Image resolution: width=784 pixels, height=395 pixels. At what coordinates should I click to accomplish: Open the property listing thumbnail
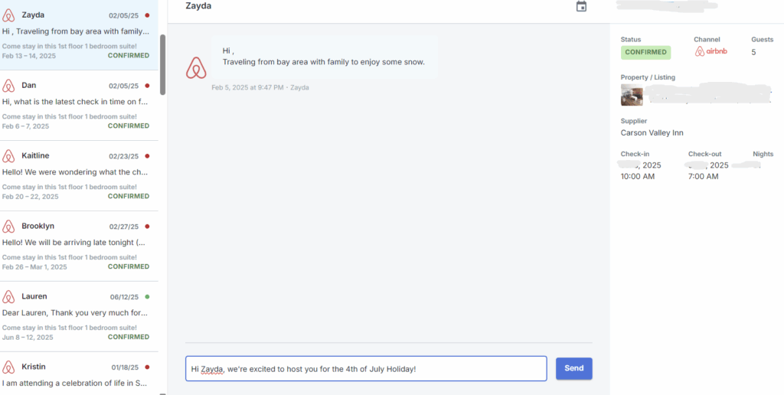(x=632, y=95)
